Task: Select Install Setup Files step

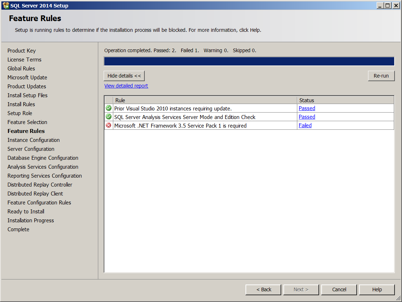Action: (x=28, y=95)
